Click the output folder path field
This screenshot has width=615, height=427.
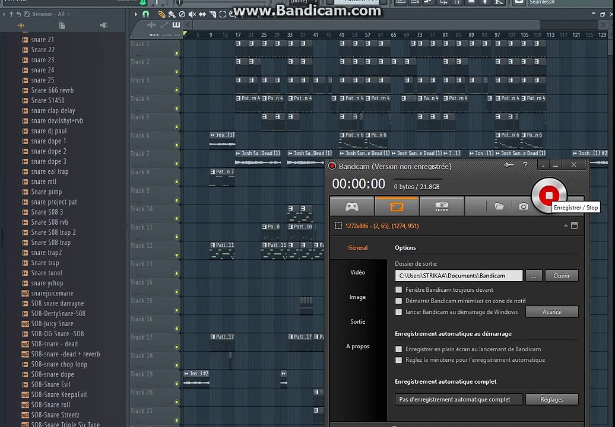[x=458, y=276]
